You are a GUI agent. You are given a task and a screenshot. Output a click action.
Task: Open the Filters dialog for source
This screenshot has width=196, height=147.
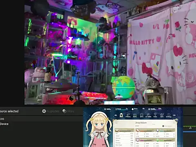[68, 111]
